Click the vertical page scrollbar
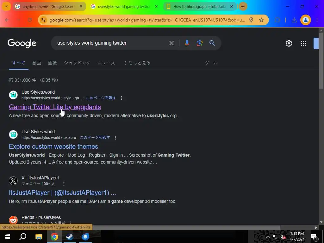 (x=321, y=61)
